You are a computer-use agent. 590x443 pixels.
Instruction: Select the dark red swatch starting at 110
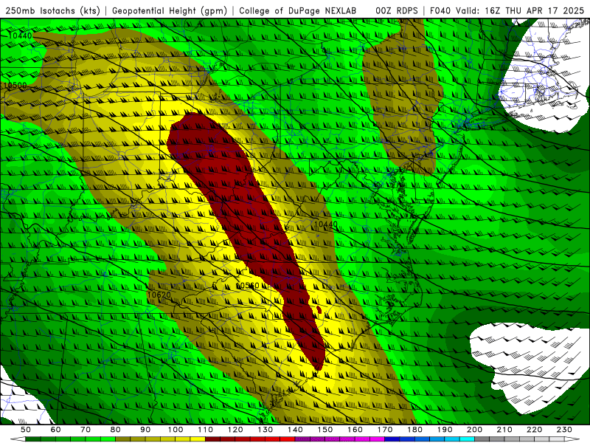click(212, 439)
